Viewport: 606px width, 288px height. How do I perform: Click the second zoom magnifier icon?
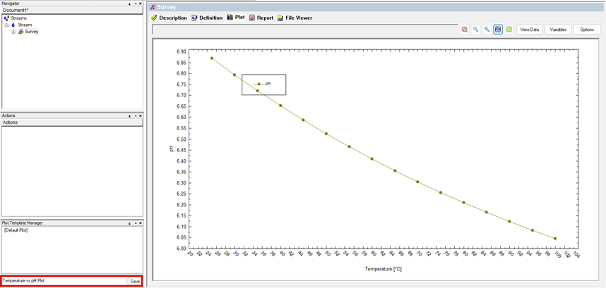pyautogui.click(x=487, y=30)
